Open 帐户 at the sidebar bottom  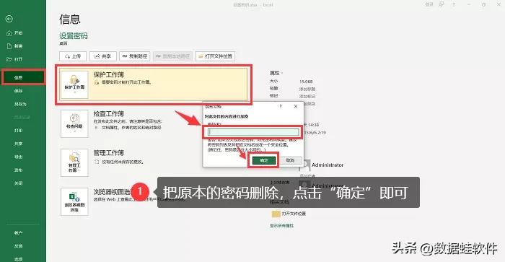18,232
